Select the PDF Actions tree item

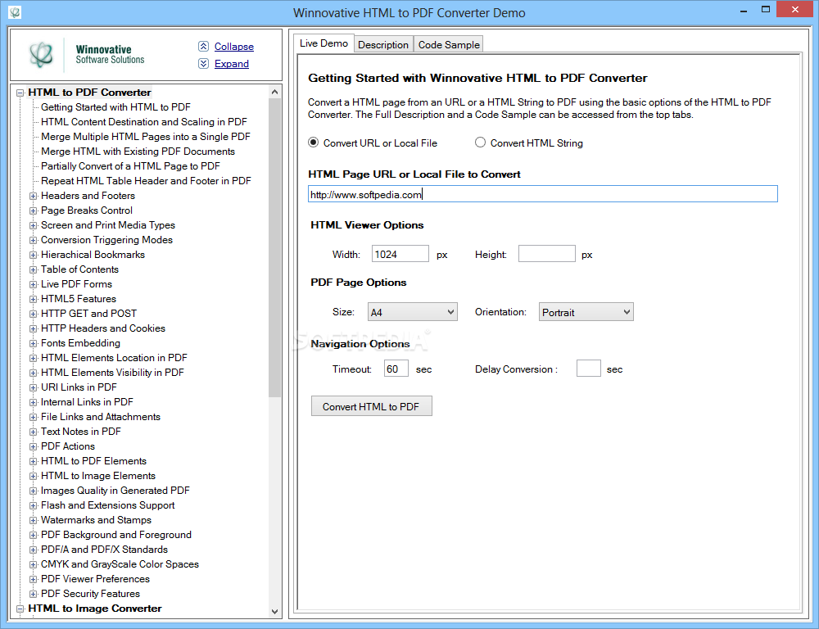tap(68, 446)
